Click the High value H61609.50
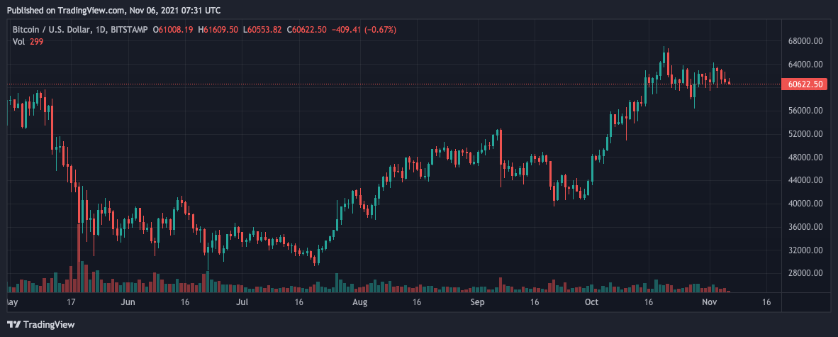This screenshot has height=337, width=838. coord(218,30)
